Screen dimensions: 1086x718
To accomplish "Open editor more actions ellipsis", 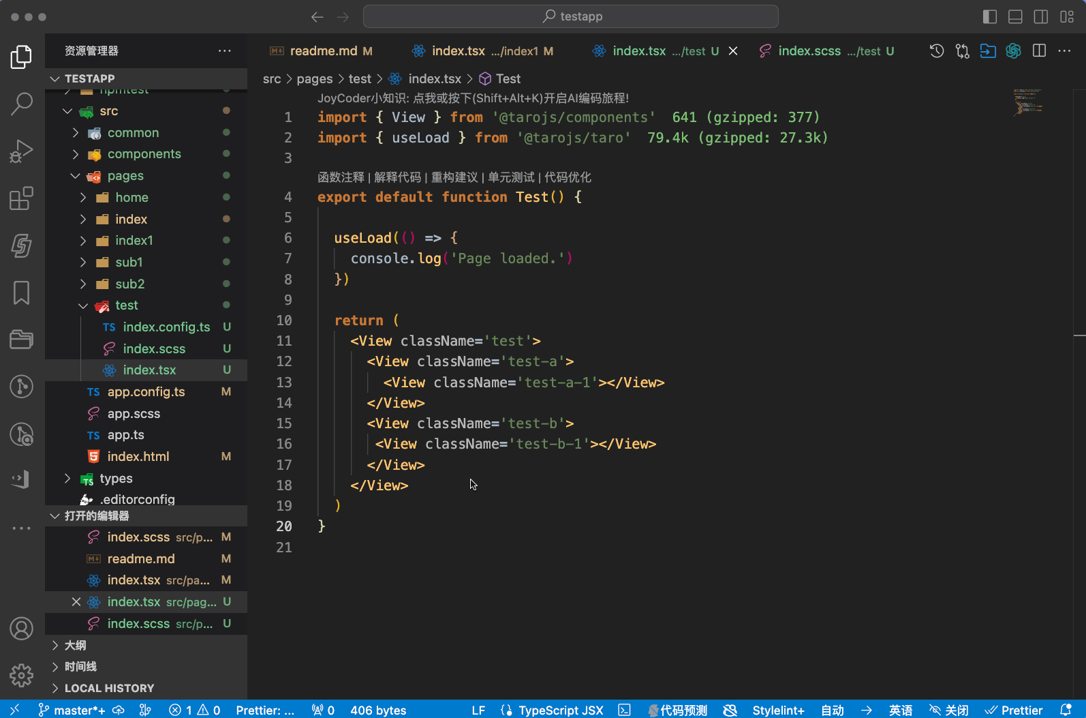I will (1064, 51).
